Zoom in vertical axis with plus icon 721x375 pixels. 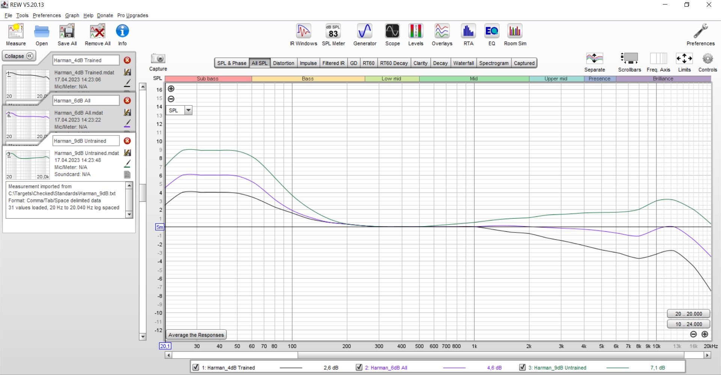pos(171,89)
